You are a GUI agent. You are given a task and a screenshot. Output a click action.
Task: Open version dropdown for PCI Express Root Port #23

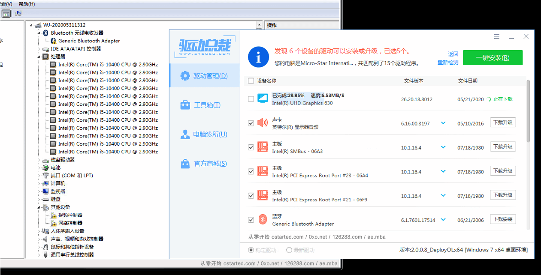443,171
